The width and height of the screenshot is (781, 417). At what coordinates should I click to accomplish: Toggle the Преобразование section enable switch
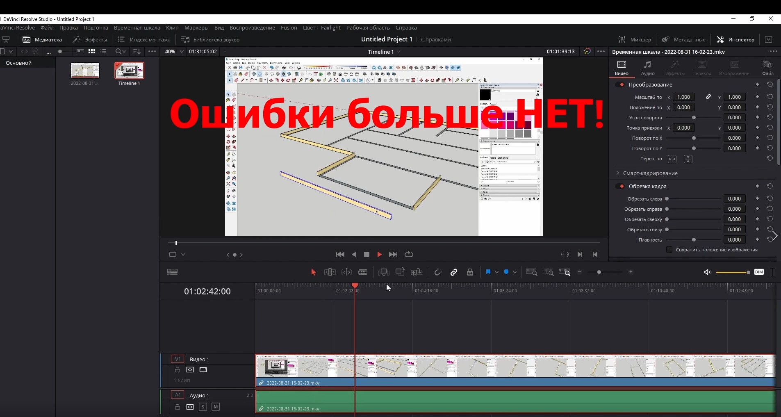point(620,84)
